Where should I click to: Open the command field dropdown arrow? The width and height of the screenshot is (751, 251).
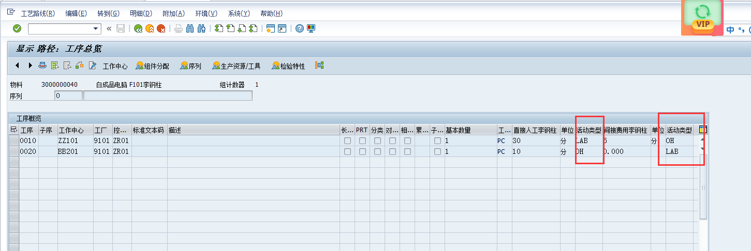coord(96,28)
